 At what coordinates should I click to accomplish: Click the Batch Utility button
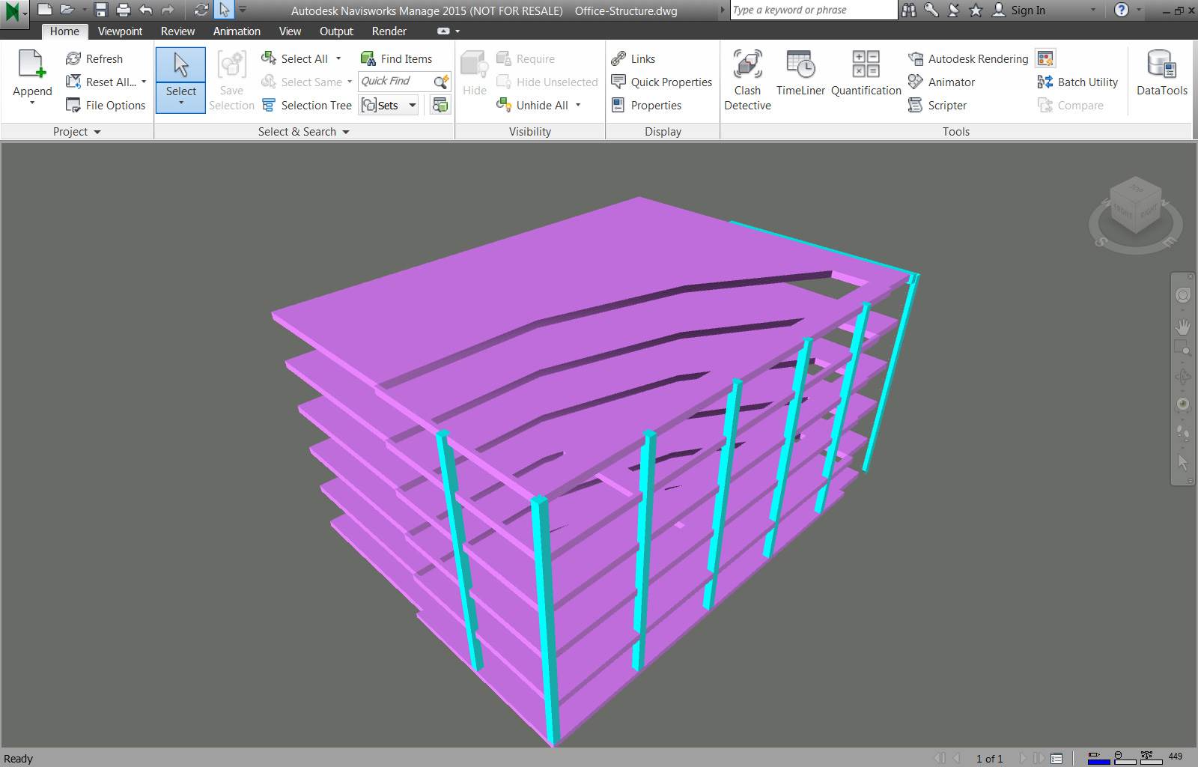click(x=1077, y=82)
